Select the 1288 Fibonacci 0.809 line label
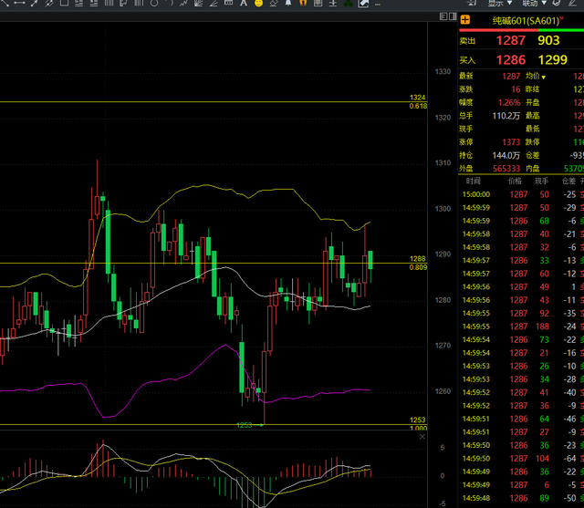 [418, 263]
